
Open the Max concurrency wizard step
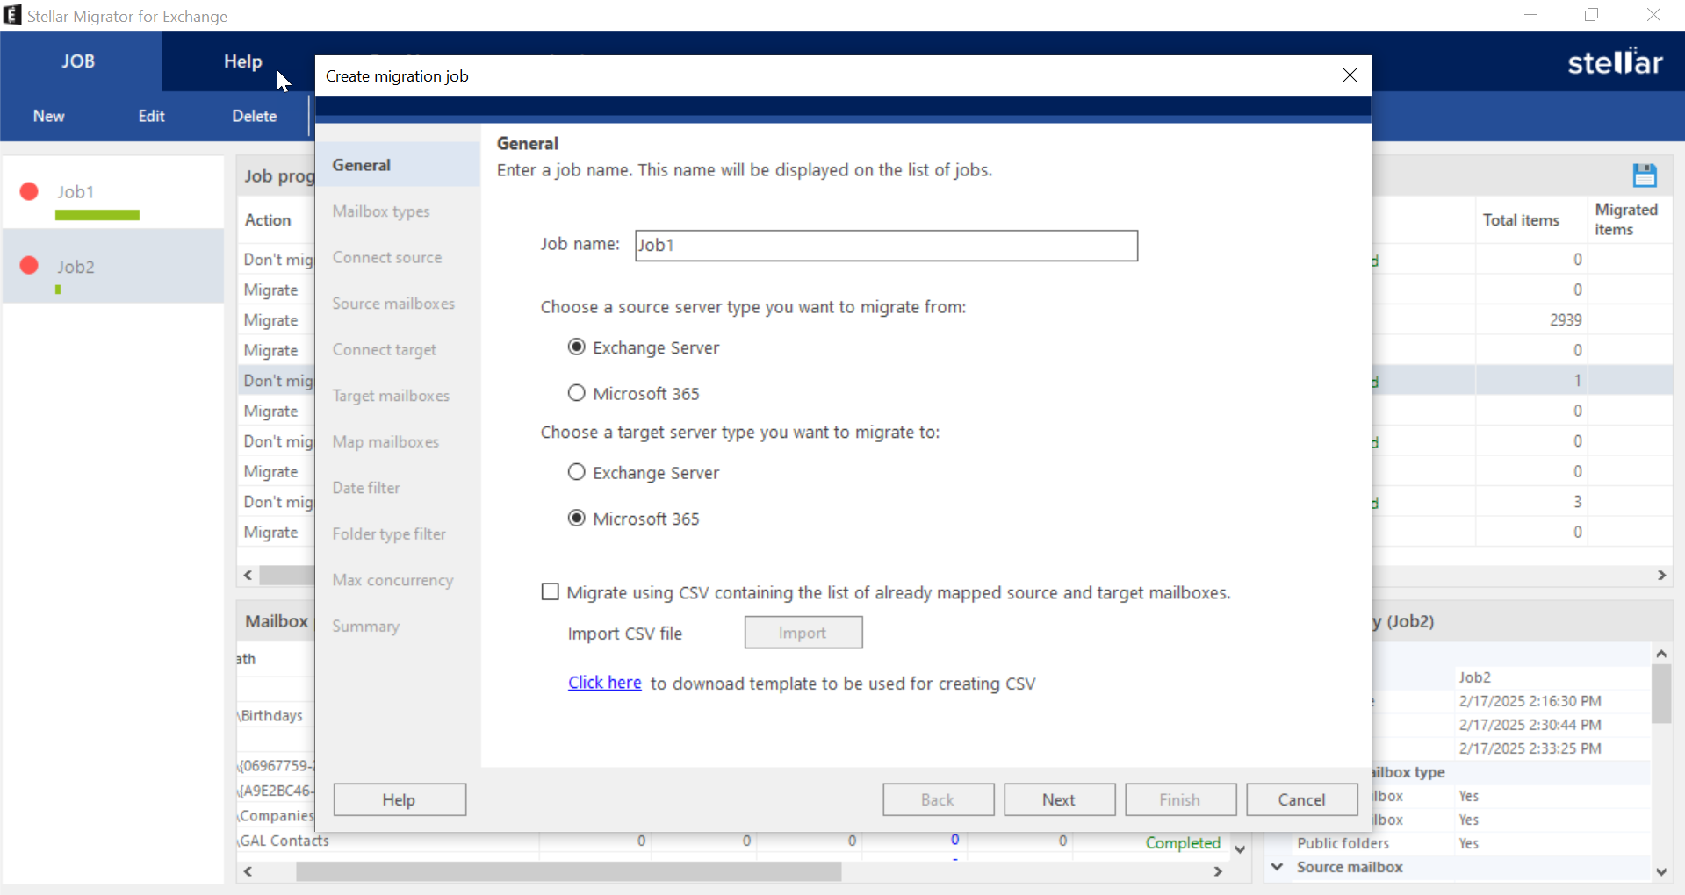392,580
